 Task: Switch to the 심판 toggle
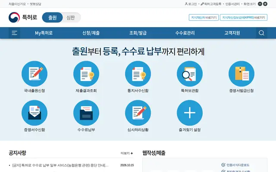coord(71,17)
